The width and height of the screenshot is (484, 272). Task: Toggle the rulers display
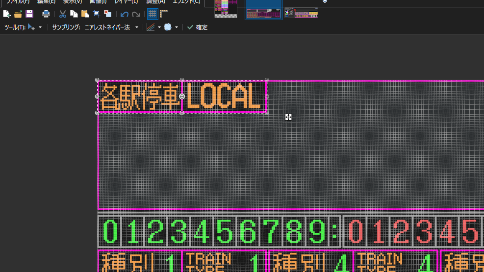164,14
